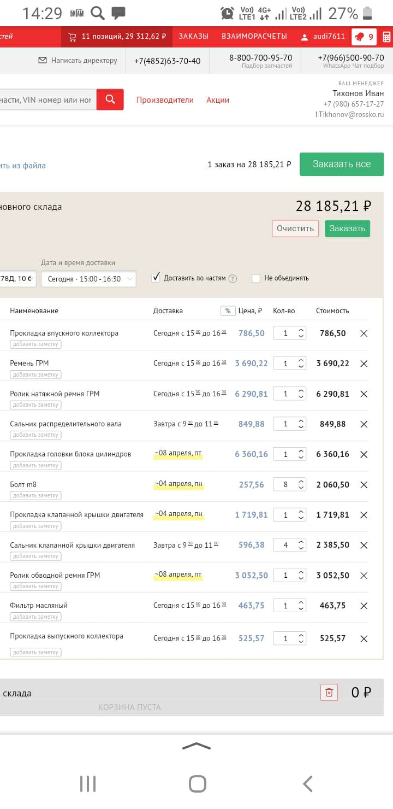Viewport: 393px width, 809px height.
Task: Open user profile audi7611
Action: (323, 37)
